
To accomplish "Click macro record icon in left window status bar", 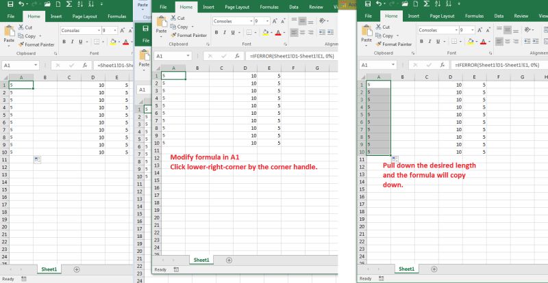I will pos(23,279).
